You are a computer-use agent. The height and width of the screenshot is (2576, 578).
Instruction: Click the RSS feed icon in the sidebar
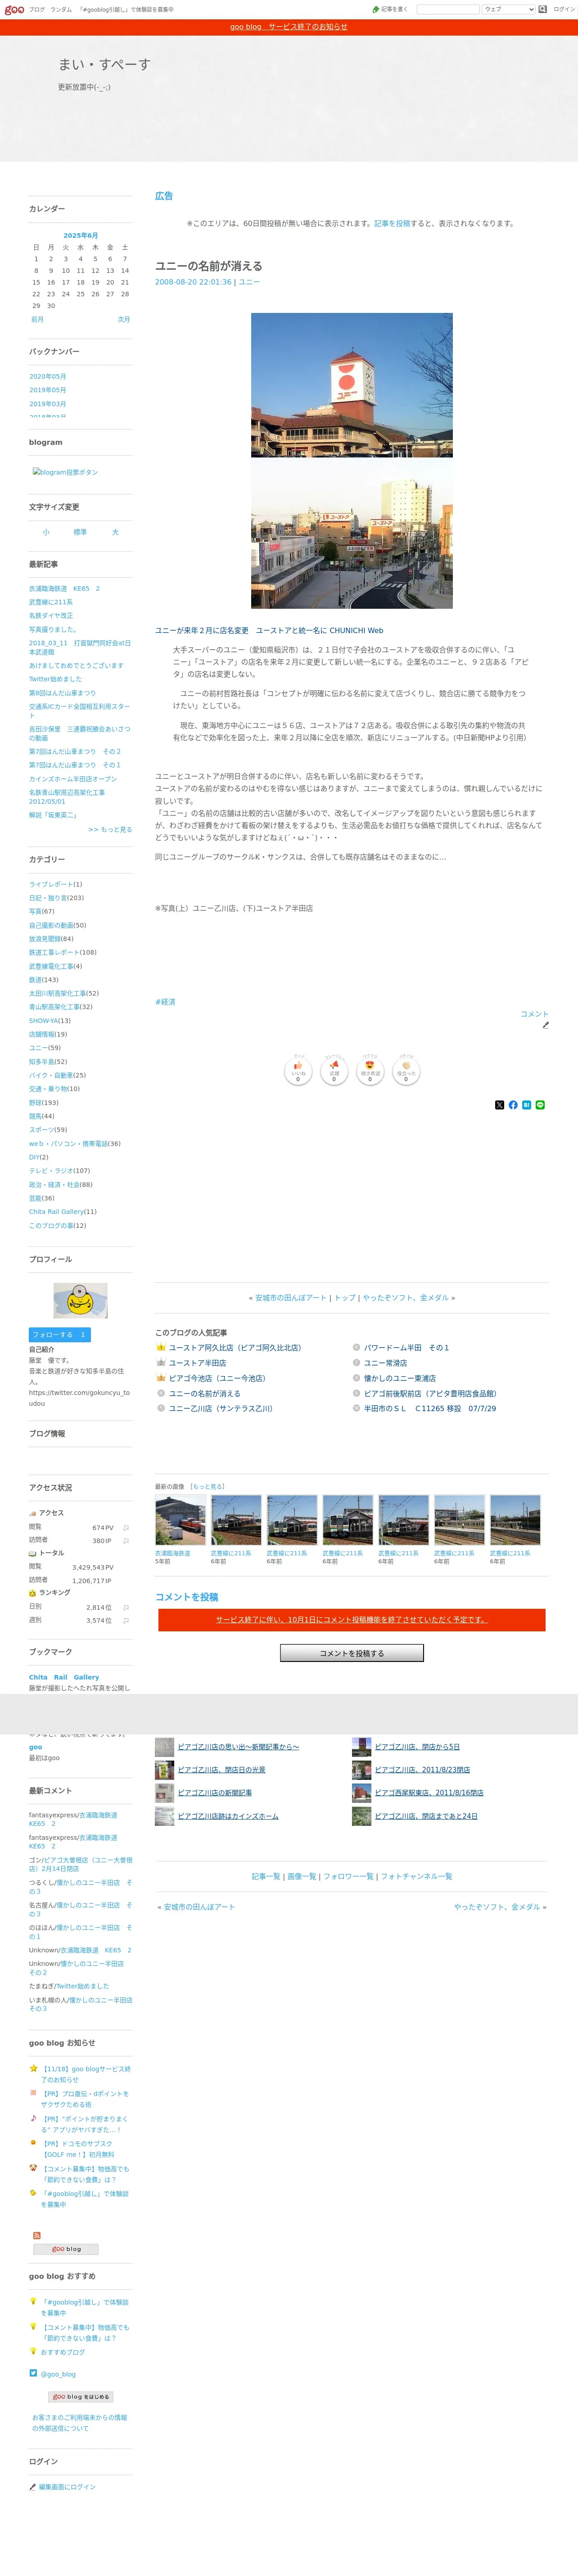tap(36, 2236)
